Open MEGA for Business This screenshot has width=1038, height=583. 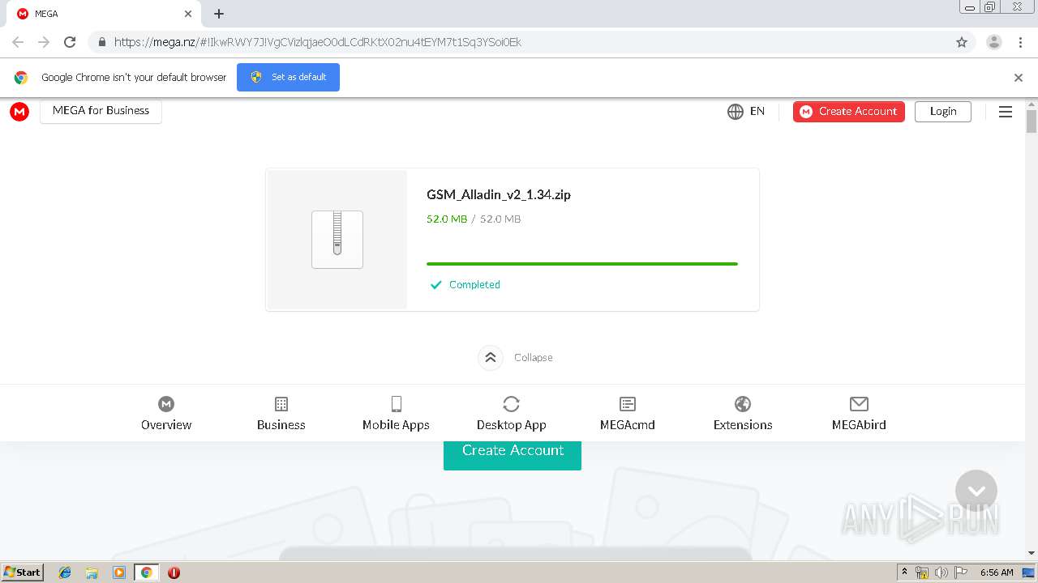pyautogui.click(x=101, y=111)
